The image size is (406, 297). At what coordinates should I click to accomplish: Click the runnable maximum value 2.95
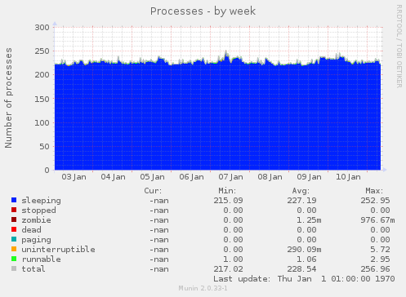point(380,259)
